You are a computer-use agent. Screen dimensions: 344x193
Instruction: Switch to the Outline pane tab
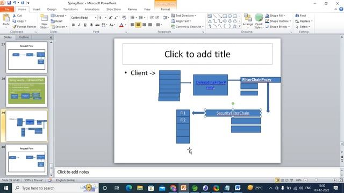[24, 37]
